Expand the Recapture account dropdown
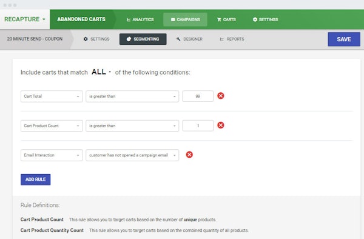The width and height of the screenshot is (364, 239). [x=25, y=19]
